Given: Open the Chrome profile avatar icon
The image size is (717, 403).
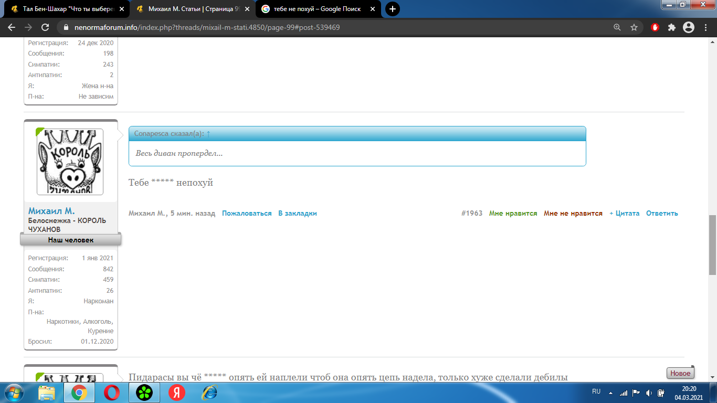Looking at the screenshot, I should (689, 27).
